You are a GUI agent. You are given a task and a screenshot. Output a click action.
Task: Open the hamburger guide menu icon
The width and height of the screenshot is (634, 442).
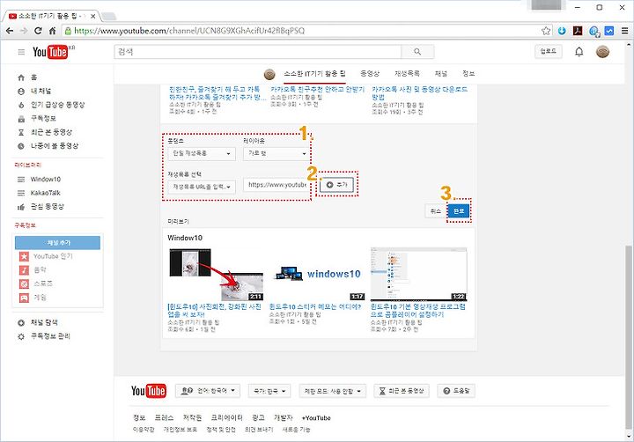point(21,52)
